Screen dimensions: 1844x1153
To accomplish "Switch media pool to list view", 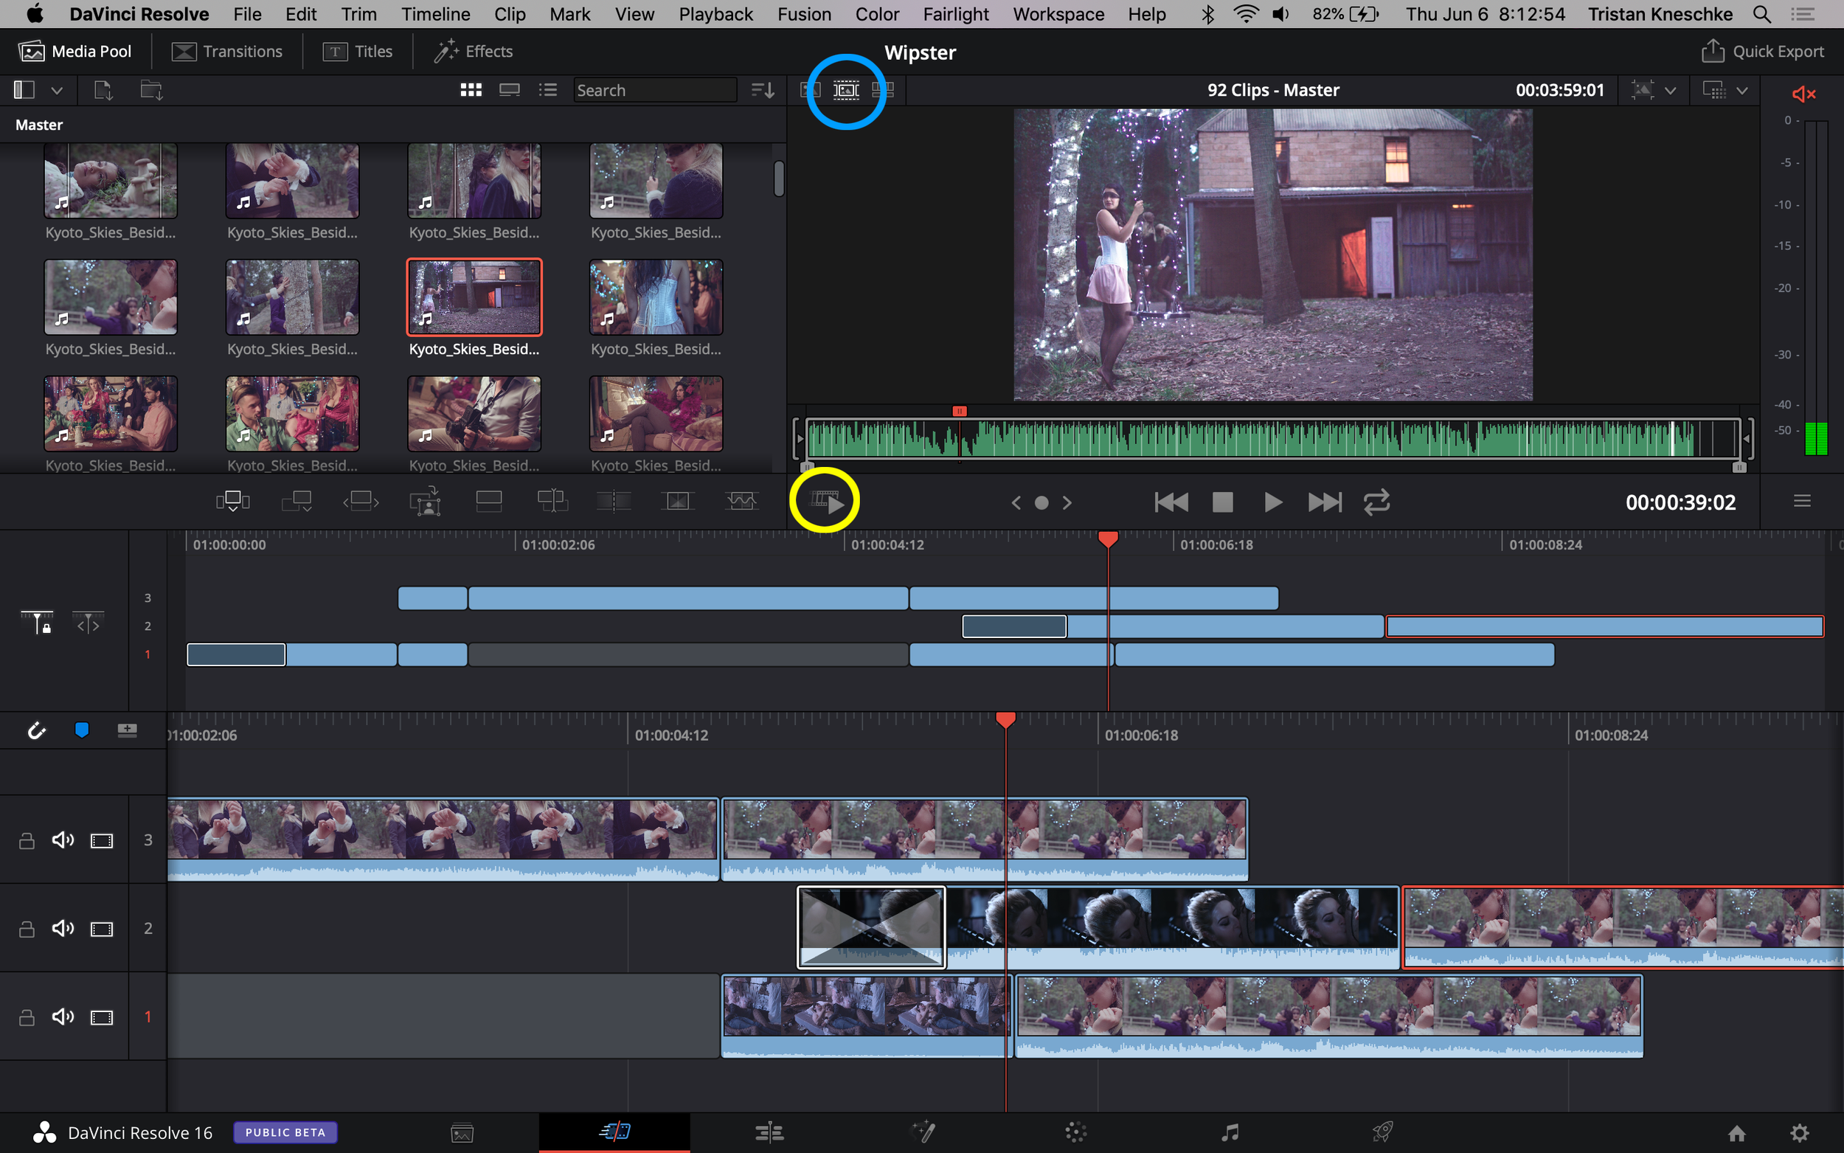I will (547, 90).
